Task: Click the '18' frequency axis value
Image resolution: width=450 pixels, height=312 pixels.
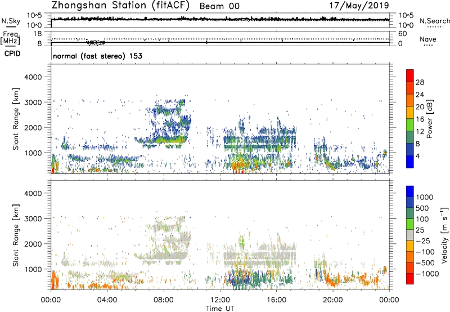Action: [x=38, y=33]
